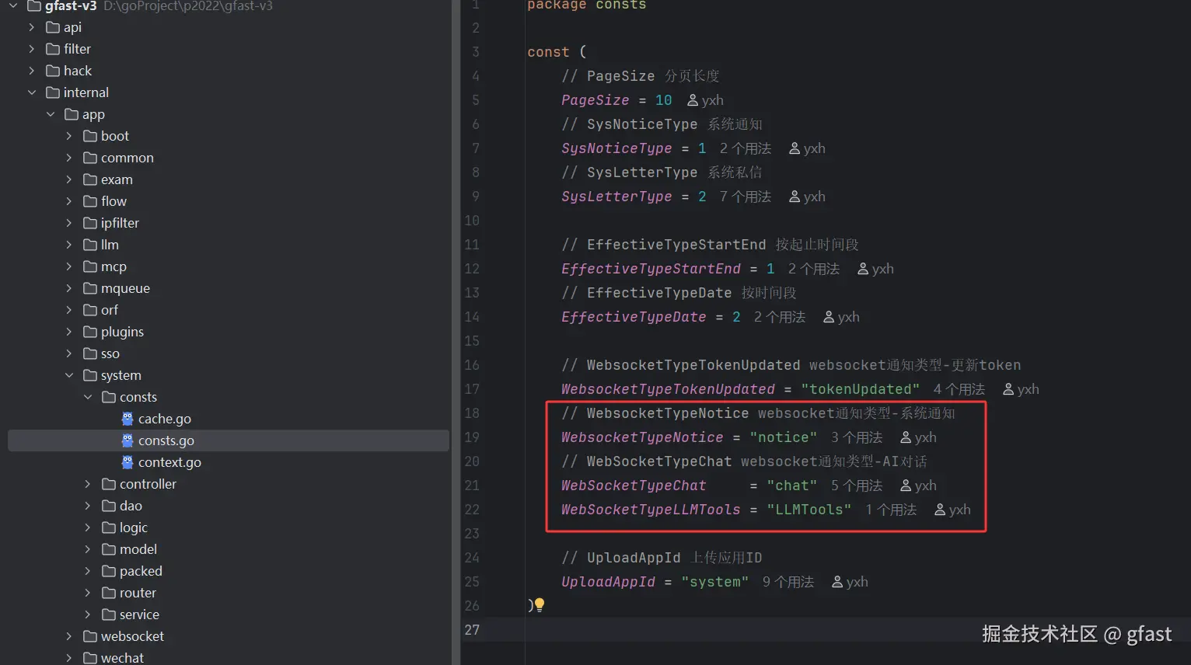The width and height of the screenshot is (1191, 665).
Task: Select the common folder row
Action: (229, 158)
